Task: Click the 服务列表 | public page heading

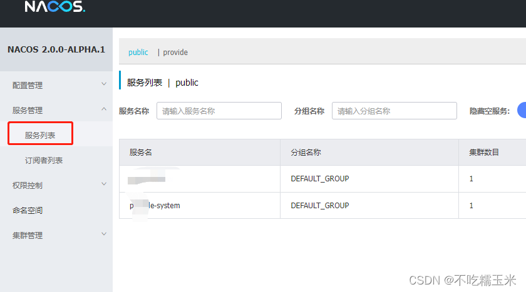Action: pos(163,83)
